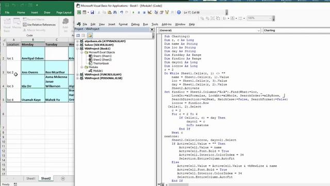
Task: Undo the last edit in VBA editor
Action: tap(122, 12)
